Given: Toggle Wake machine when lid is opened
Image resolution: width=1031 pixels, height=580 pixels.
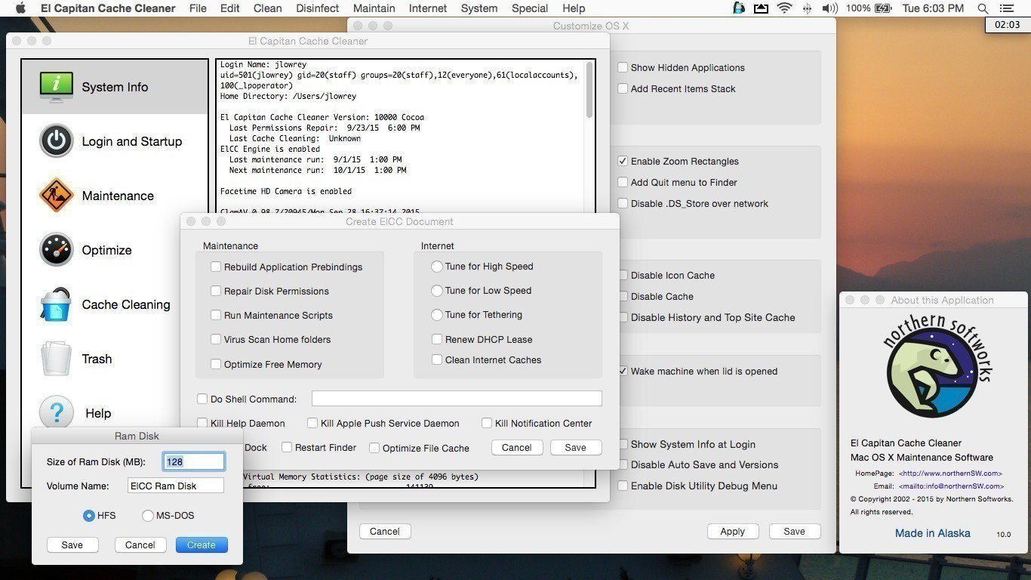Looking at the screenshot, I should (x=622, y=371).
